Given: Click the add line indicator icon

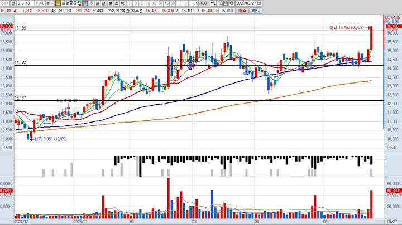Looking at the screenshot, I should click(x=219, y=3).
